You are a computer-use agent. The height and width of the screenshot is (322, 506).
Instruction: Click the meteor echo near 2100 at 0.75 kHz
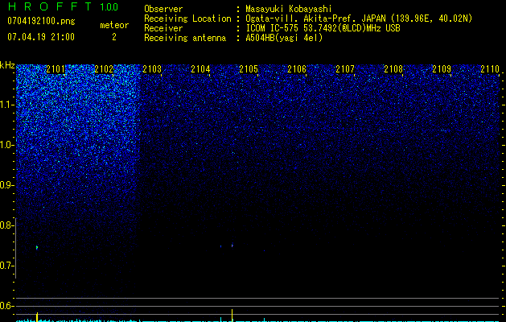(37, 248)
